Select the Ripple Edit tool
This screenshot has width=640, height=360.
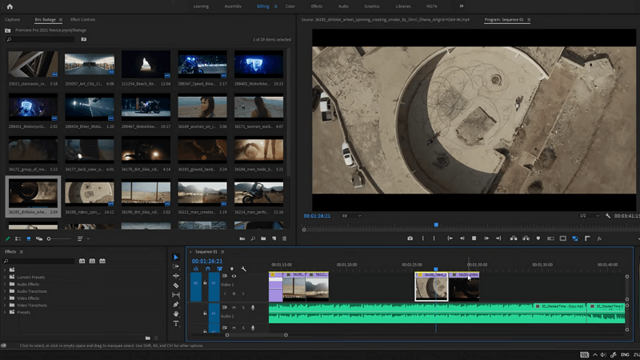[176, 276]
